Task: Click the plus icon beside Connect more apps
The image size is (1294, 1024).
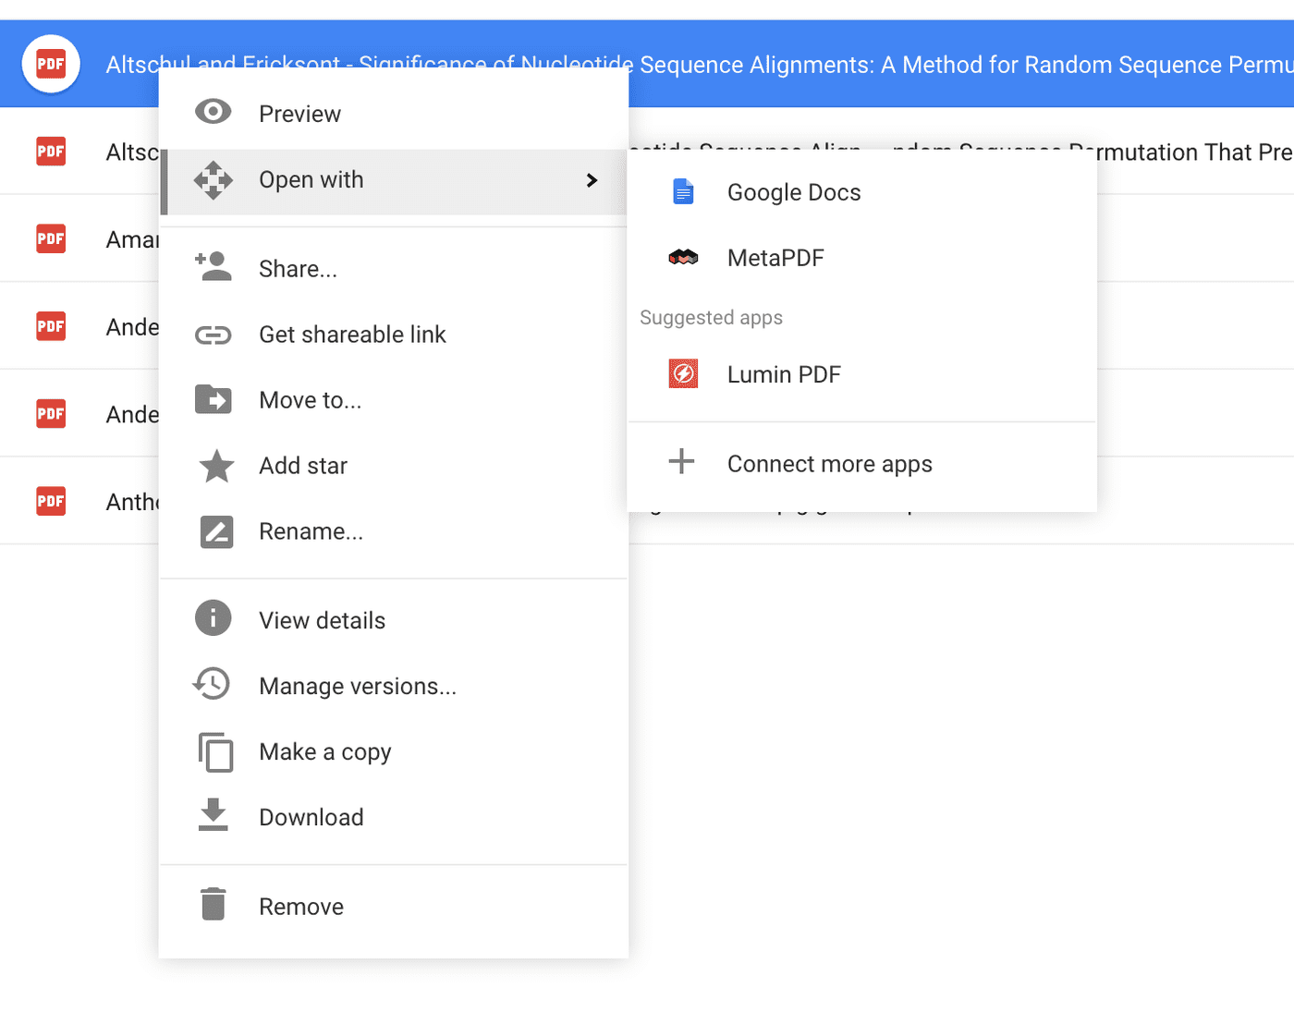Action: 681,461
